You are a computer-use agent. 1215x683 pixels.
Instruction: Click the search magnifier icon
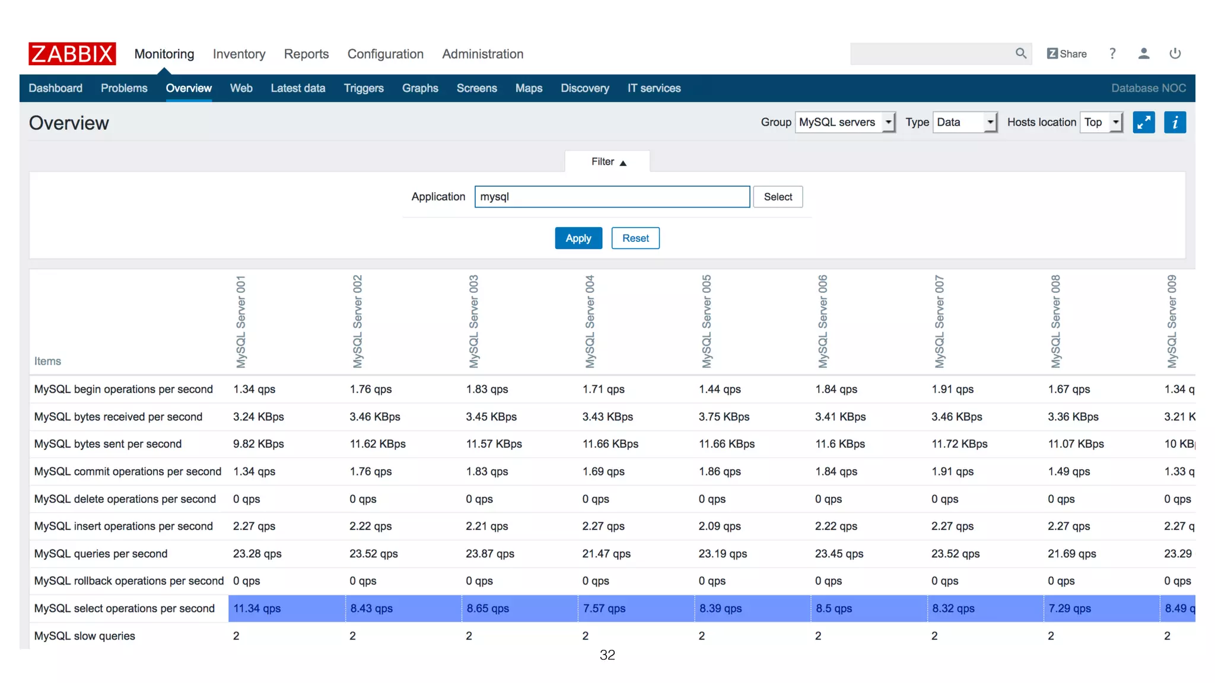pyautogui.click(x=1020, y=53)
